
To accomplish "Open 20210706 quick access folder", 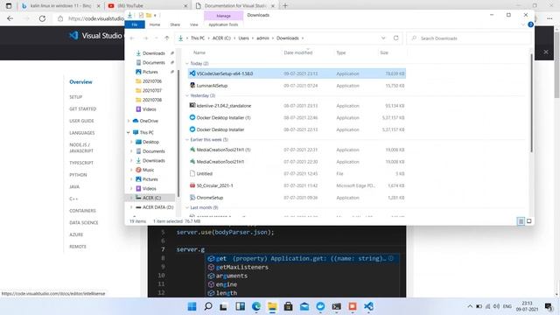I will click(x=152, y=81).
